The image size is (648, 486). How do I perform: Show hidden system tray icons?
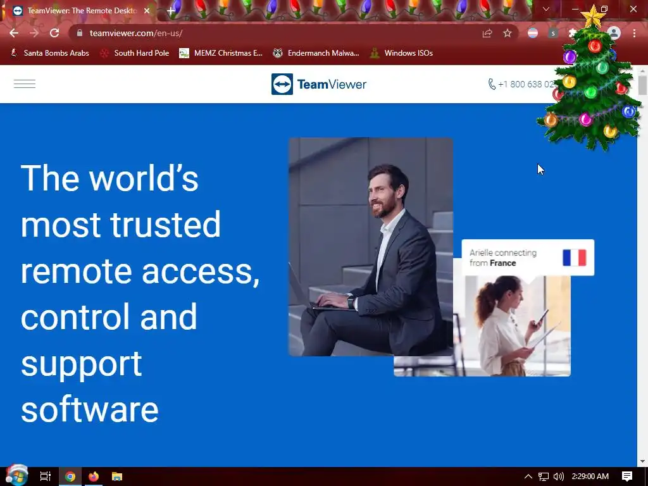pos(528,477)
